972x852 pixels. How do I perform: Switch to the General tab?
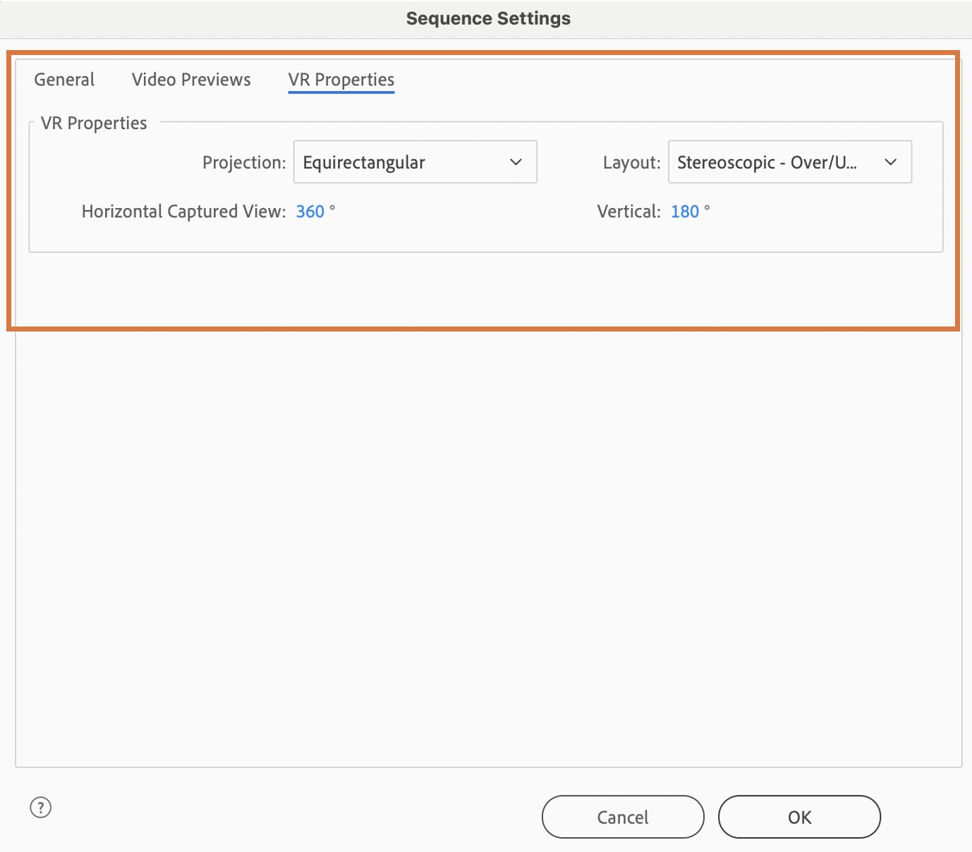[x=64, y=80]
